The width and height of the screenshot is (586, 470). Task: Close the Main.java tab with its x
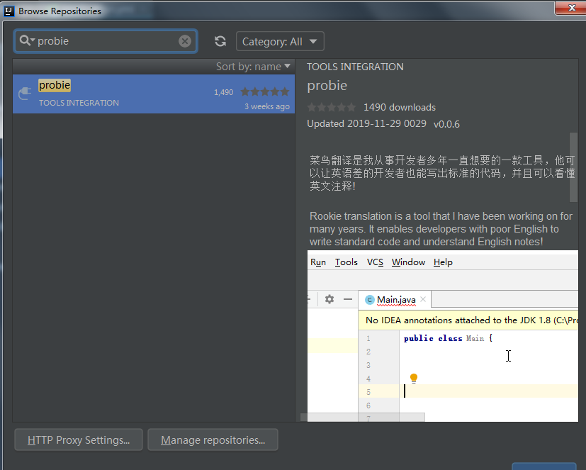(423, 299)
